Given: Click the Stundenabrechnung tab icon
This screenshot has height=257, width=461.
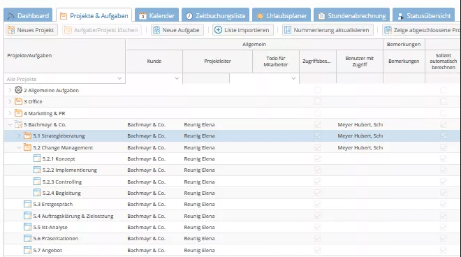Looking at the screenshot, I should point(321,16).
